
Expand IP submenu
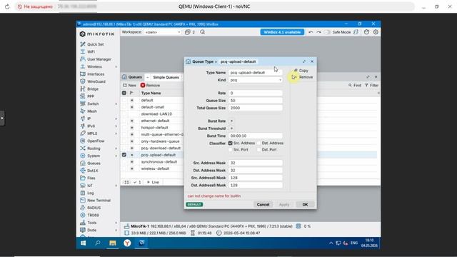pyautogui.click(x=116, y=119)
